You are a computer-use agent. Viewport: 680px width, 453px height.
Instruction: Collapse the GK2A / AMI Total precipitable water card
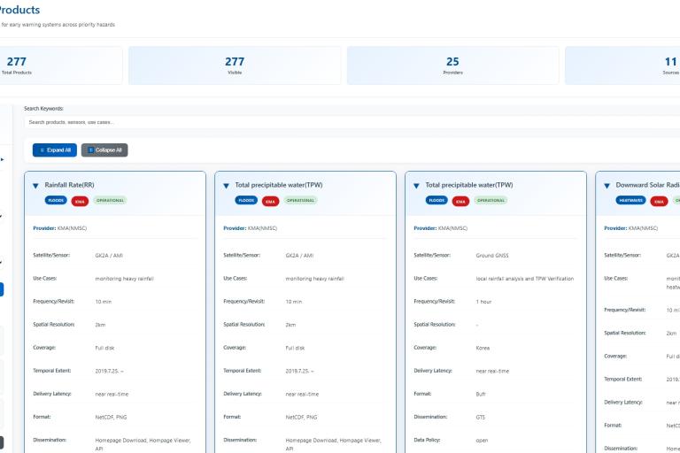coord(226,186)
